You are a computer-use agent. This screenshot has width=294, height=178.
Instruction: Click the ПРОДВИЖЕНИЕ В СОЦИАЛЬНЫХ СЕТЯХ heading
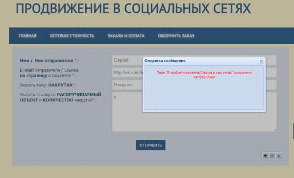click(133, 8)
